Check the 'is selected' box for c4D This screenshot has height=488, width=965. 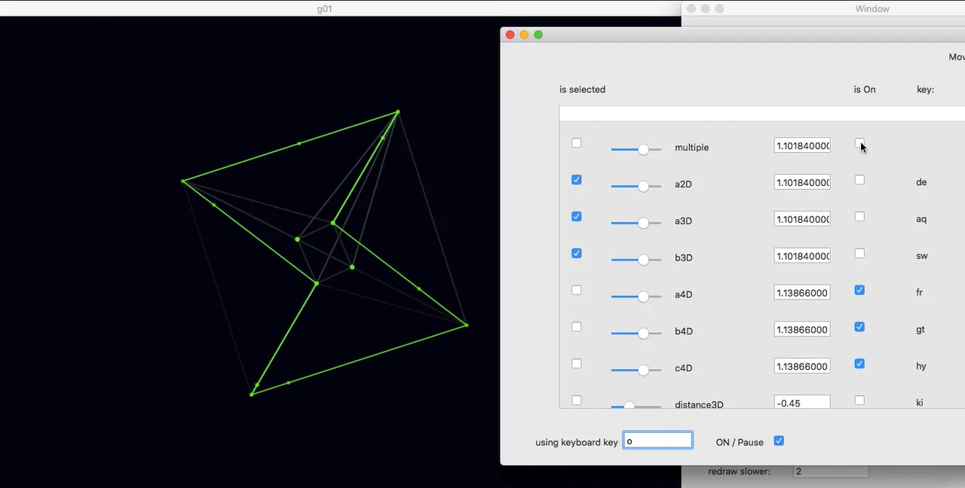tap(577, 364)
